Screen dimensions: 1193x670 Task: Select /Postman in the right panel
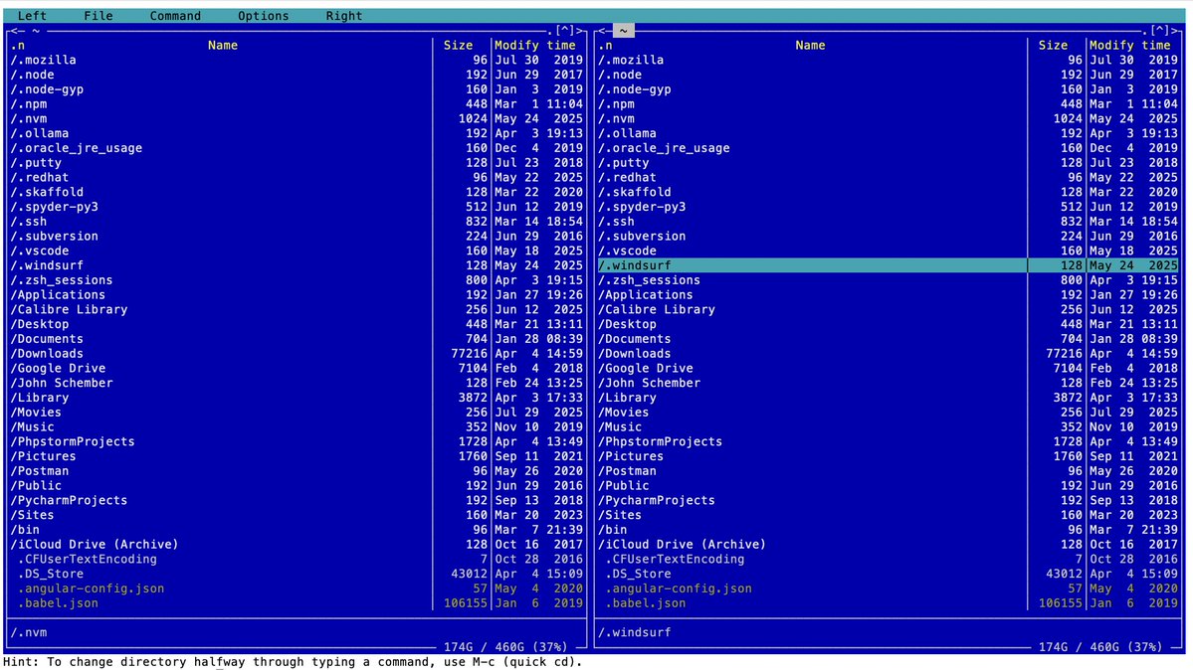pyautogui.click(x=888, y=471)
